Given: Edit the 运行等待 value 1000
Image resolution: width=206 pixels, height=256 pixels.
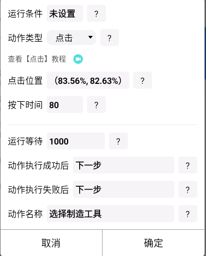Looking at the screenshot, I should (76, 141).
